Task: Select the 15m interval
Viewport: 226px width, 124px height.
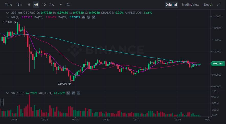Action: 19,5
